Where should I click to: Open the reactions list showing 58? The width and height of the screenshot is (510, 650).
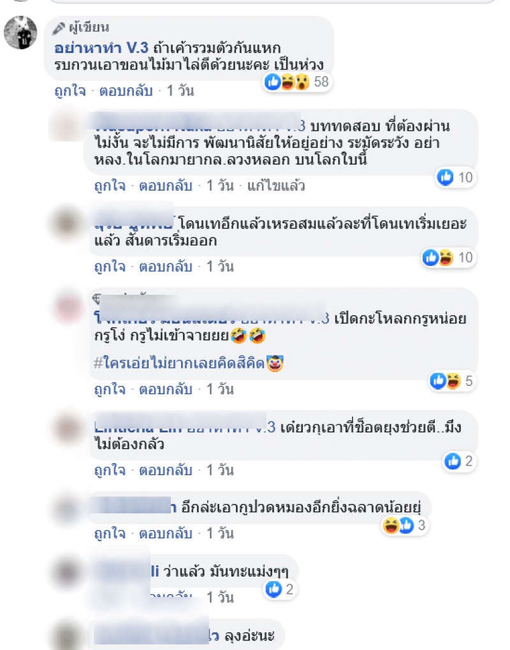(298, 82)
